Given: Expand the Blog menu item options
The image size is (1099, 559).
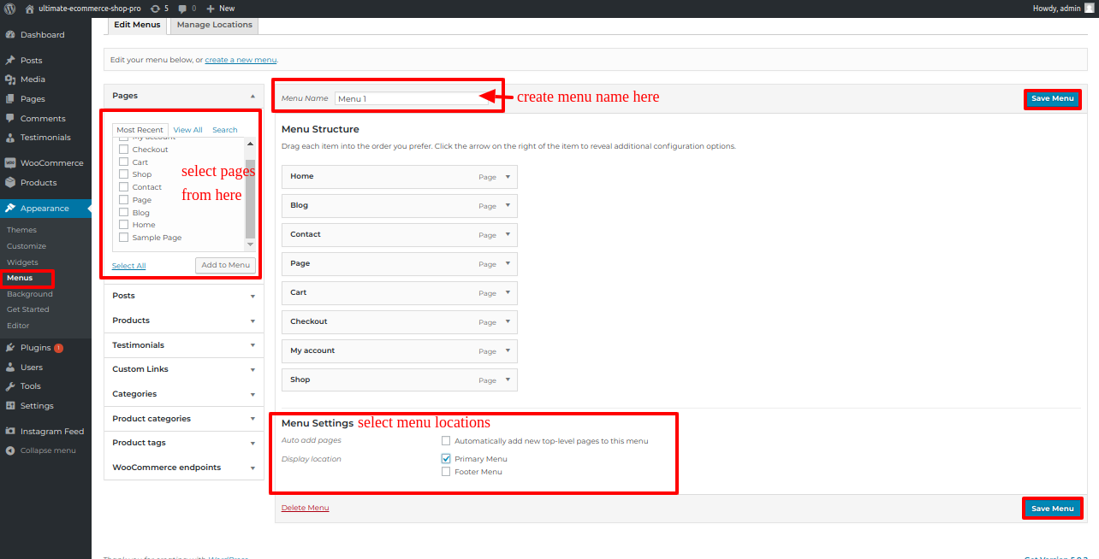Looking at the screenshot, I should (508, 206).
